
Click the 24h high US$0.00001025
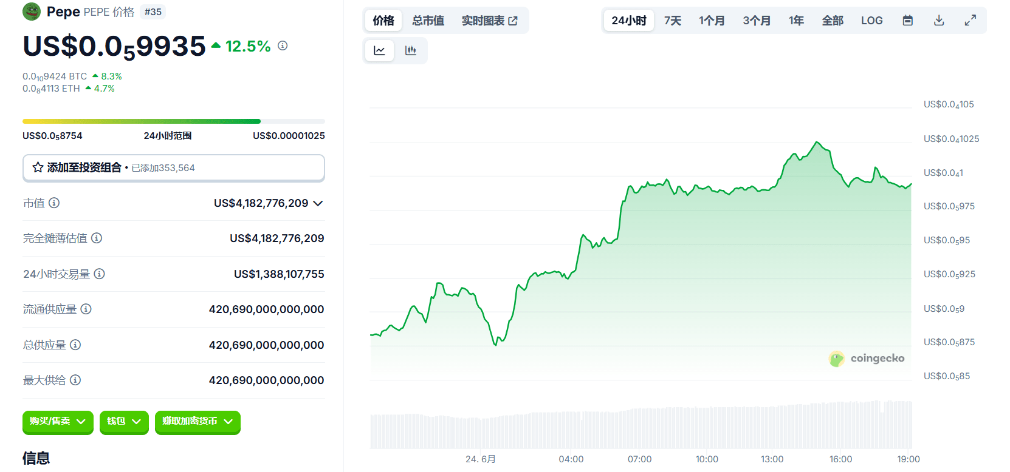click(x=289, y=136)
